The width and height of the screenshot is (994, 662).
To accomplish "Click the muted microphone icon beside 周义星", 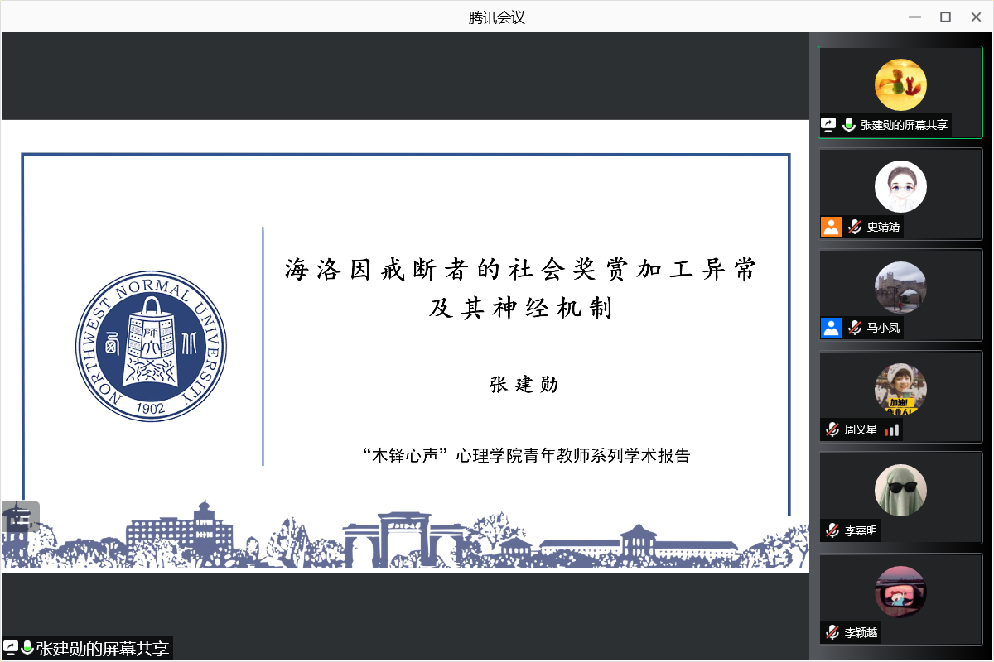I will tap(832, 429).
